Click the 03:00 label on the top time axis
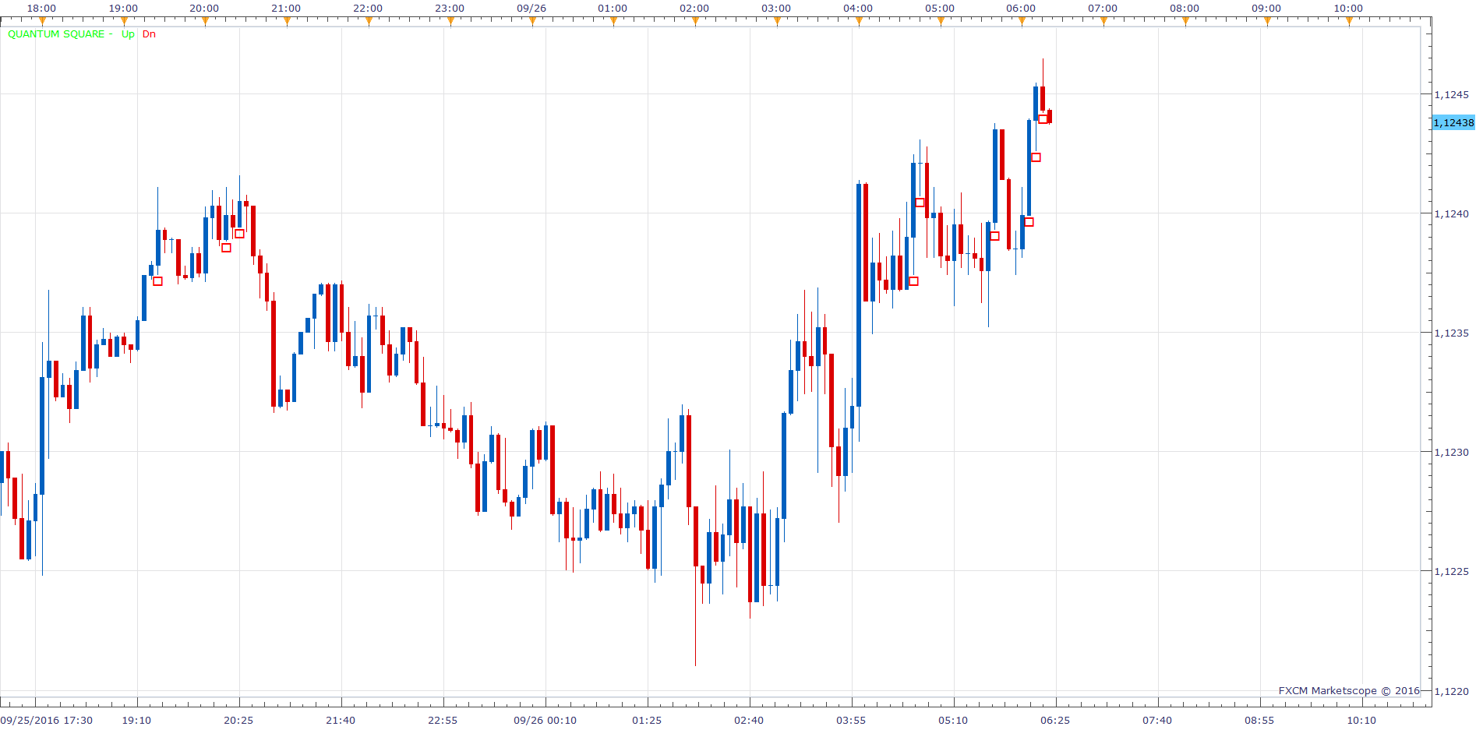 pyautogui.click(x=776, y=9)
